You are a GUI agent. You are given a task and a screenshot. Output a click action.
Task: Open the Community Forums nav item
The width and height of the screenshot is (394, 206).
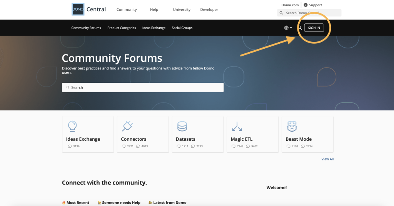coord(86,28)
